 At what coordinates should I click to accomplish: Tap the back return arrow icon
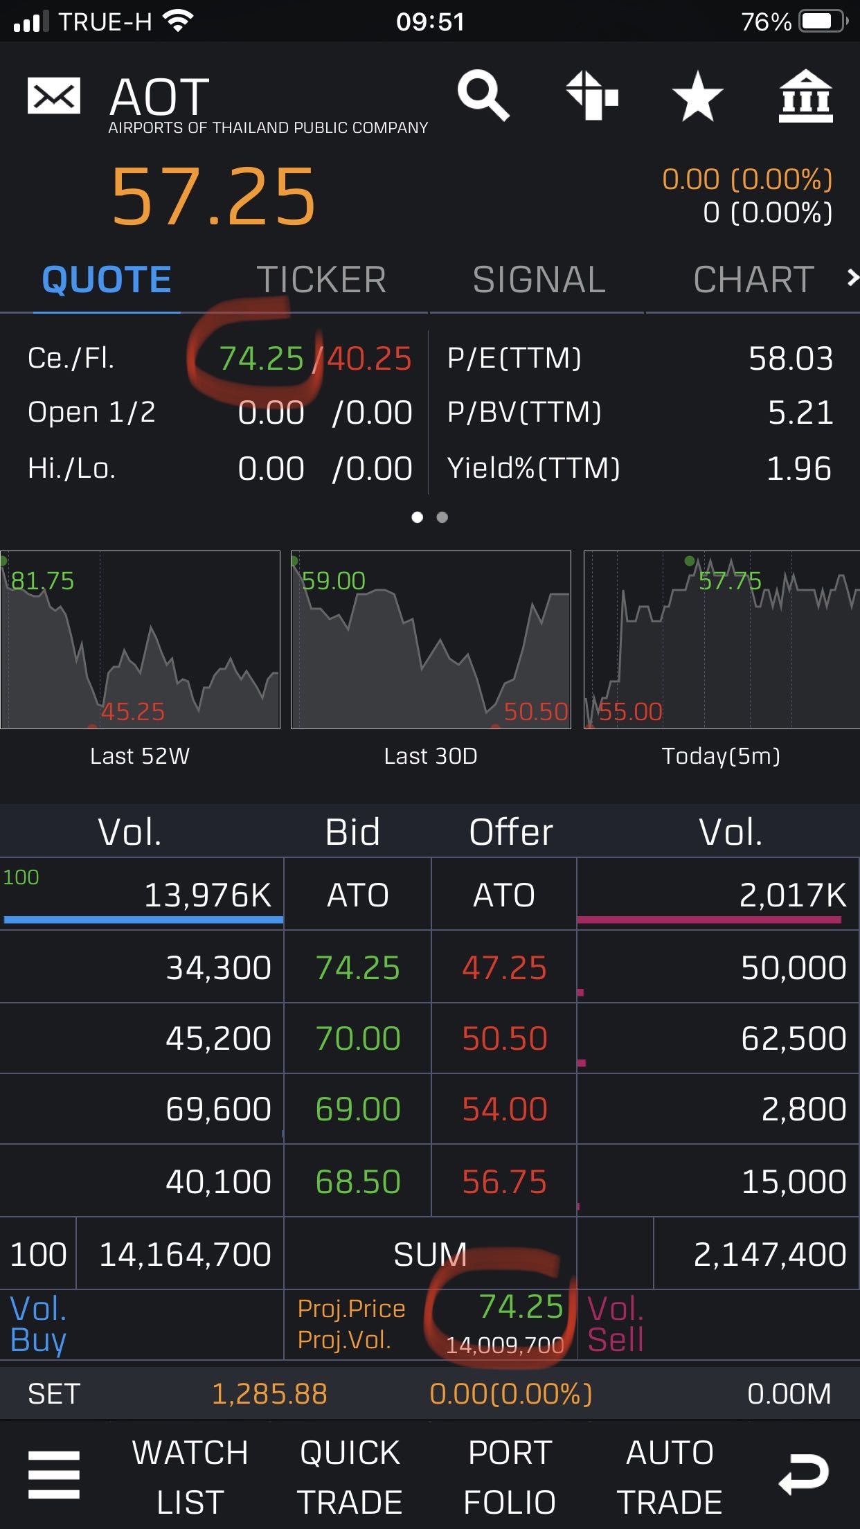click(804, 1474)
